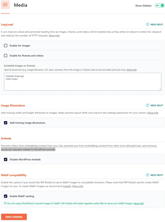
Task: Click the SAVE CHANGES button
Action: [14, 217]
